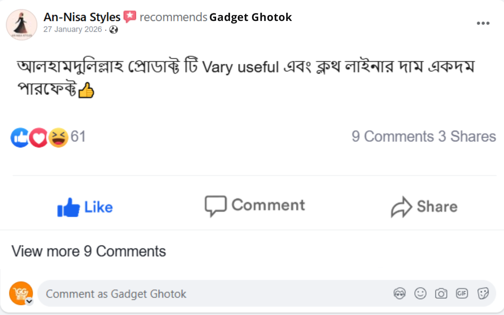Click the laughing Haha reaction icon

[59, 137]
